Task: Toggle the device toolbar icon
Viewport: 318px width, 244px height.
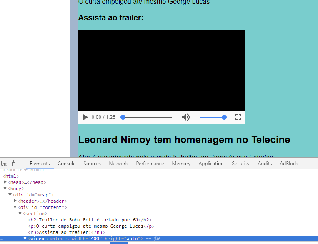Action: click(x=15, y=163)
